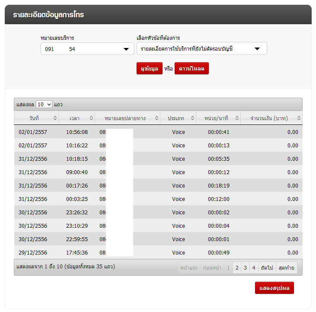
Task: Click duration 00:12:00
Action: pos(219,199)
